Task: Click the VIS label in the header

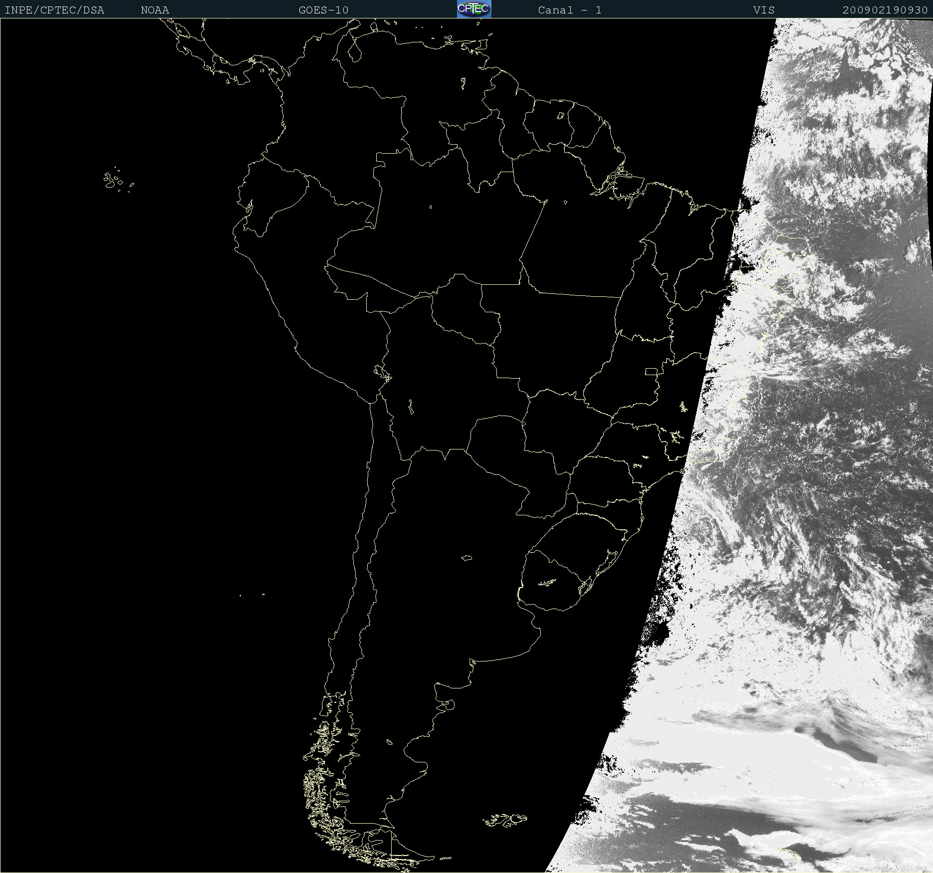Action: [x=764, y=10]
